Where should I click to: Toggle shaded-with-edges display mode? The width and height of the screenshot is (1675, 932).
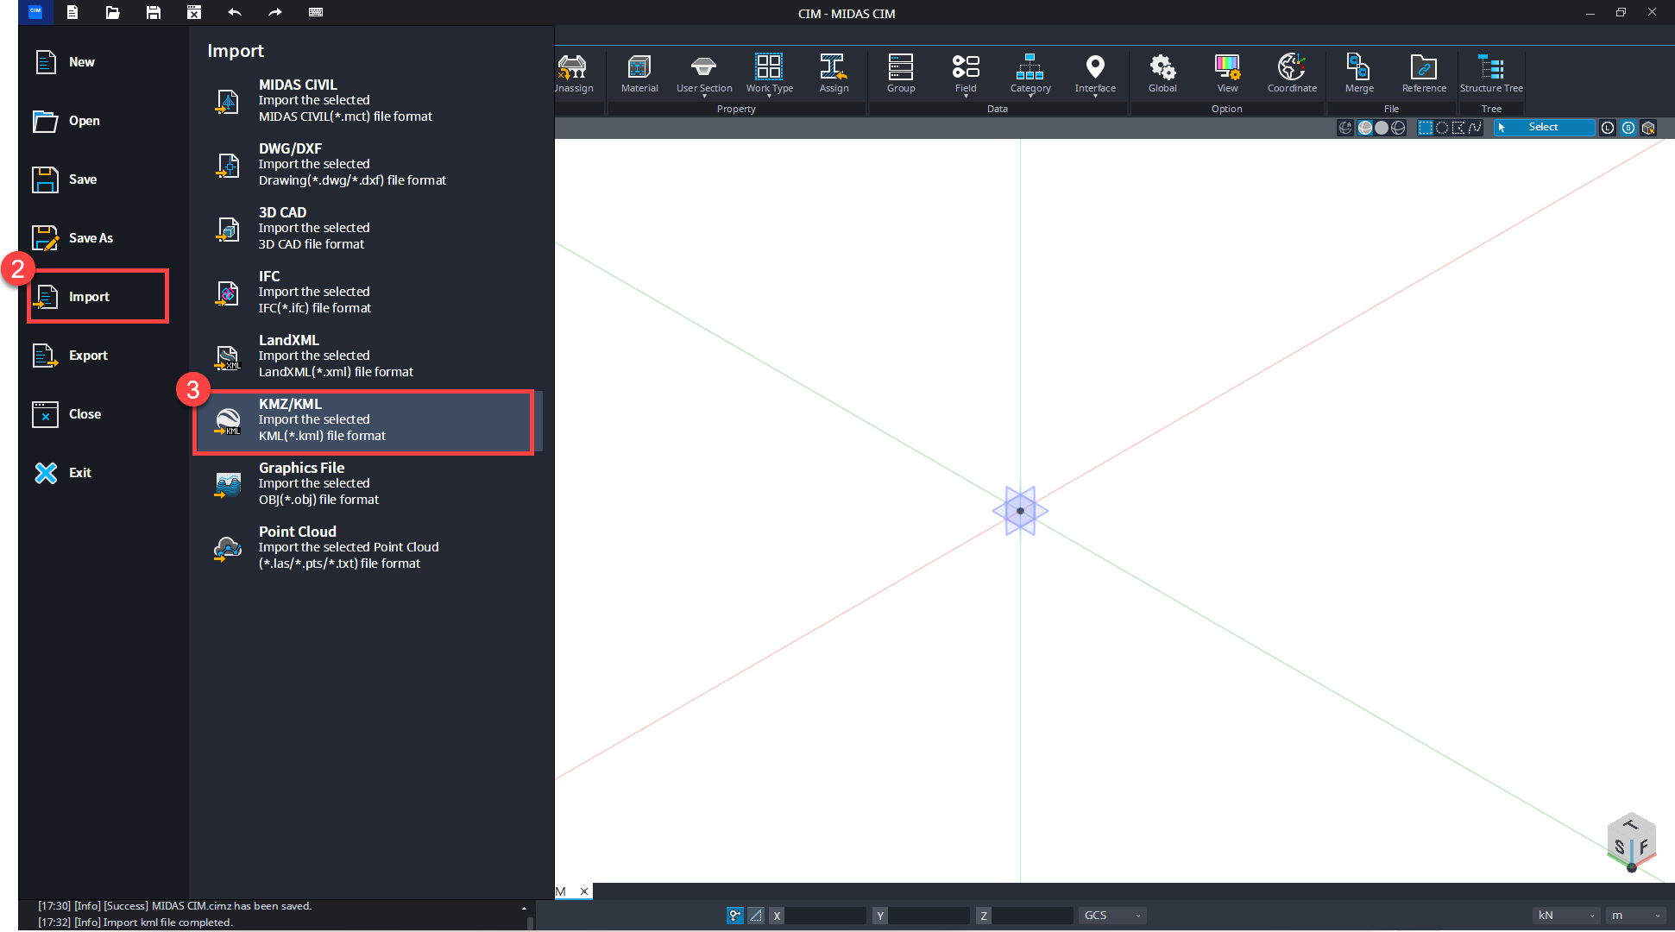click(x=1365, y=128)
